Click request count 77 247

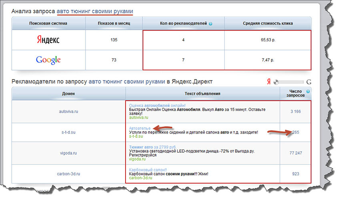296,153
